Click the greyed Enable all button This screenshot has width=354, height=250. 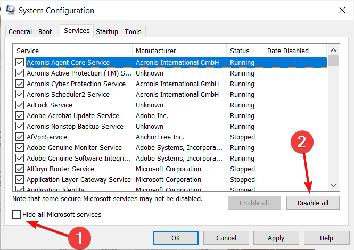(254, 203)
